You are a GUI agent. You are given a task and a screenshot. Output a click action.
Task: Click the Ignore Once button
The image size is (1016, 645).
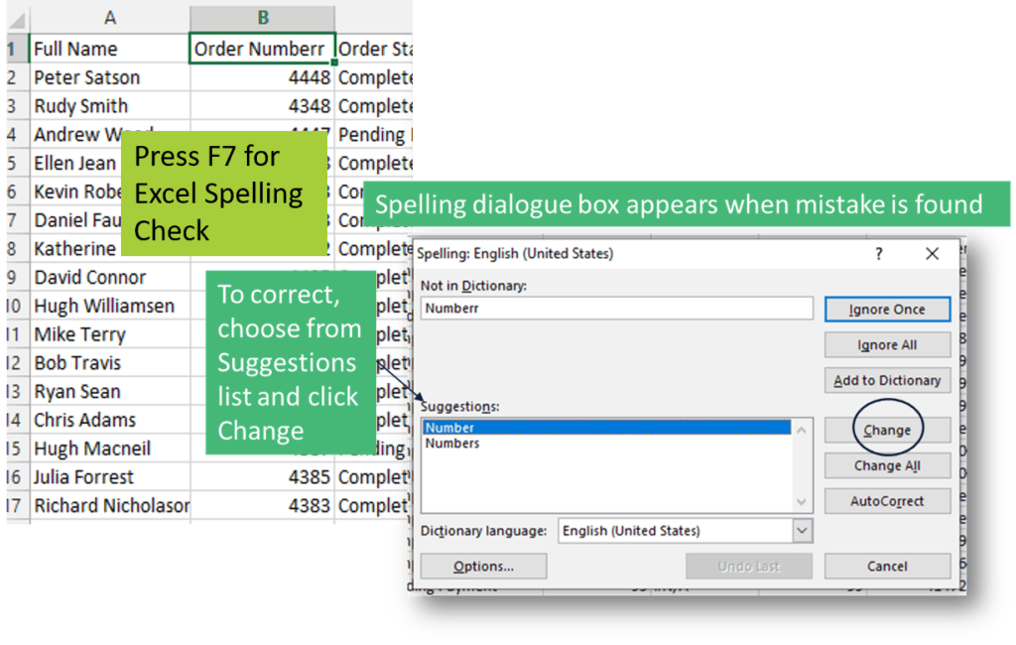pyautogui.click(x=887, y=310)
